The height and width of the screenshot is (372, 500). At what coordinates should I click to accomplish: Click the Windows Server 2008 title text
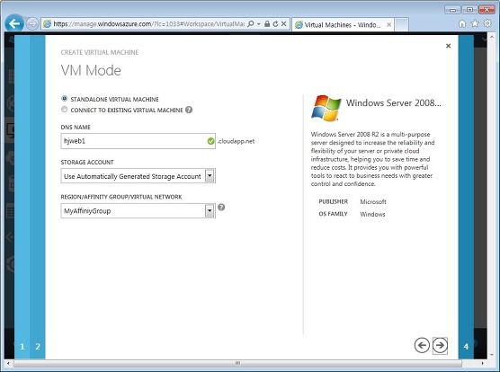coord(394,102)
